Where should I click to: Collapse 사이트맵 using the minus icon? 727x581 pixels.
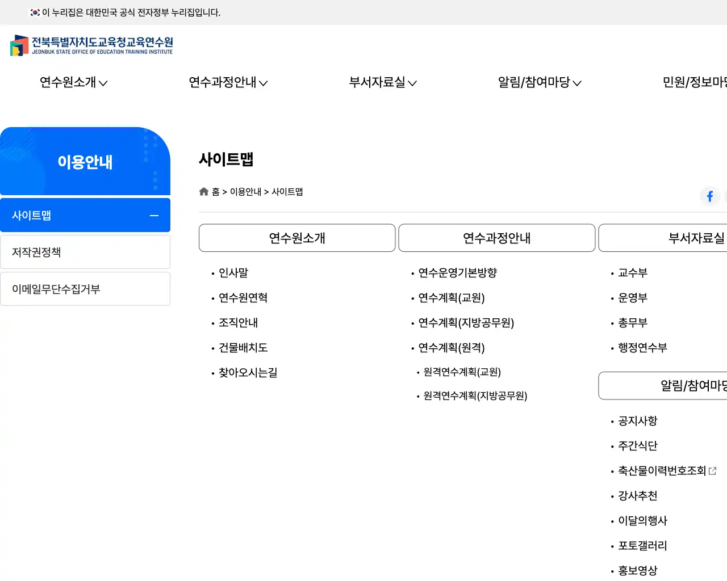click(153, 215)
